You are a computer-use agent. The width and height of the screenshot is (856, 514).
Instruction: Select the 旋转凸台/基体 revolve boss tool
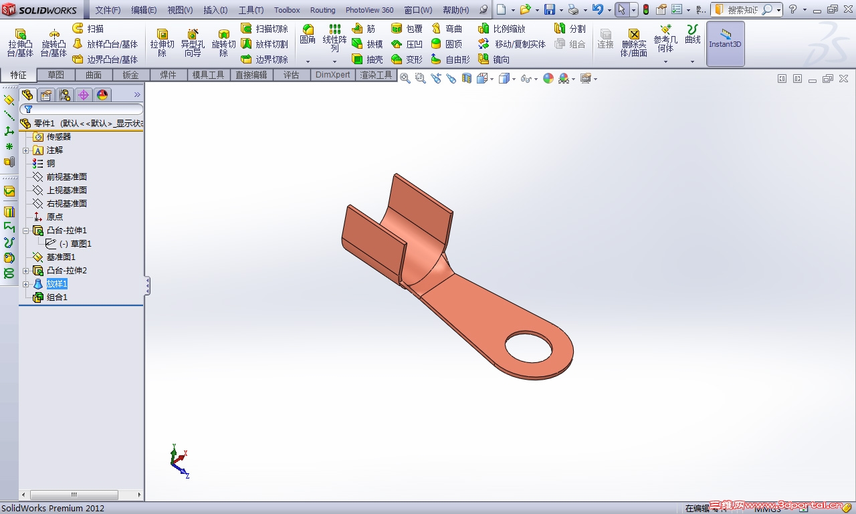pyautogui.click(x=53, y=43)
